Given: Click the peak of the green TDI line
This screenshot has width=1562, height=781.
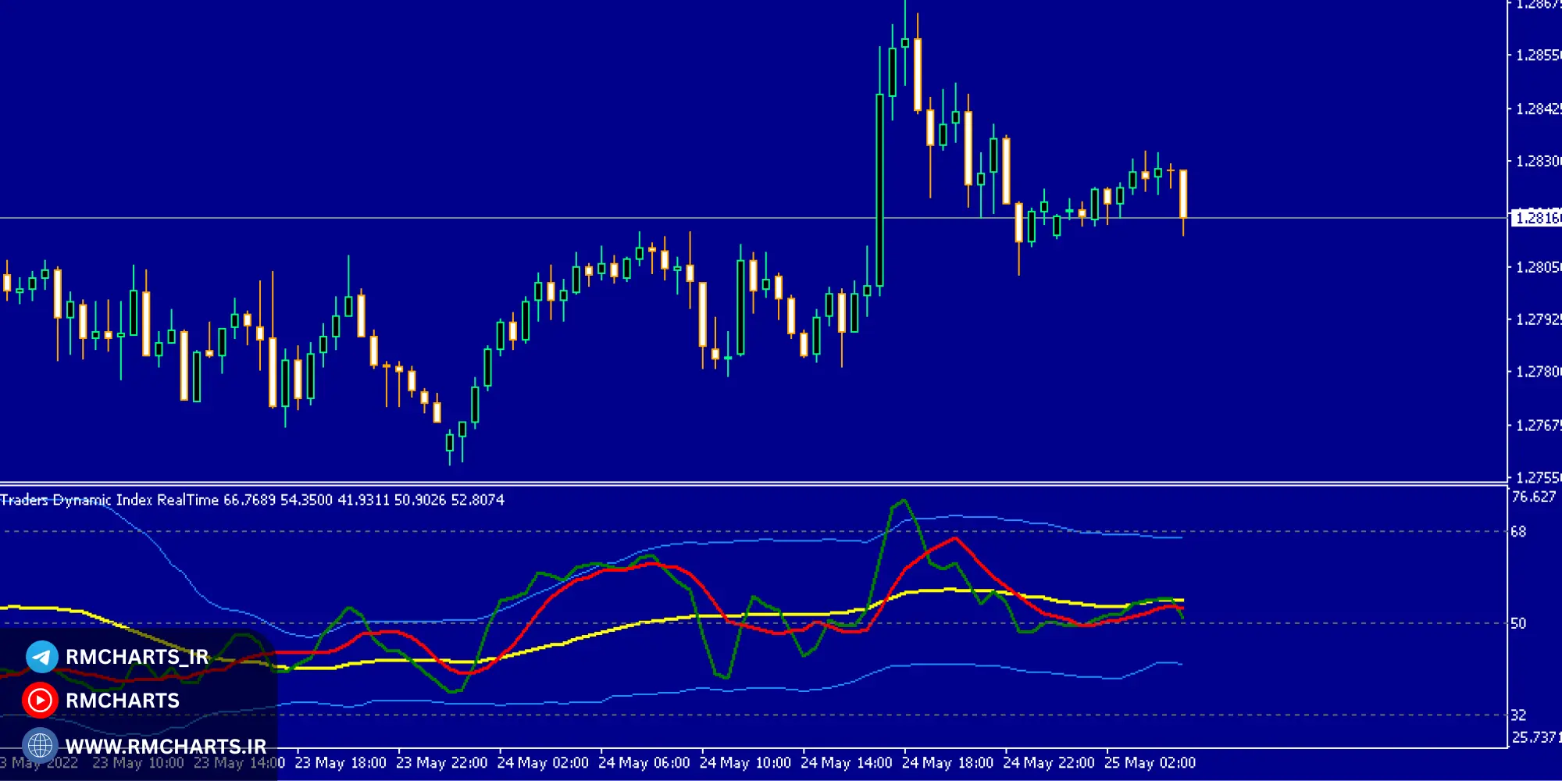Looking at the screenshot, I should 904,501.
